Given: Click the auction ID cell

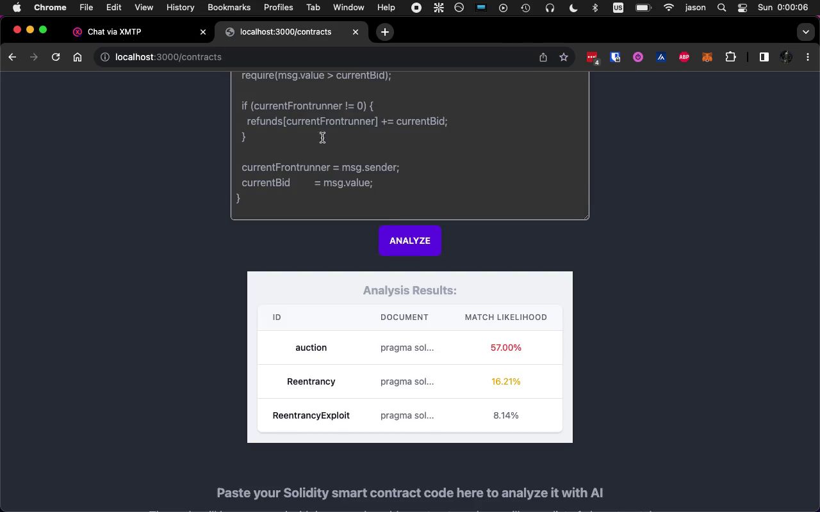Looking at the screenshot, I should (311, 348).
